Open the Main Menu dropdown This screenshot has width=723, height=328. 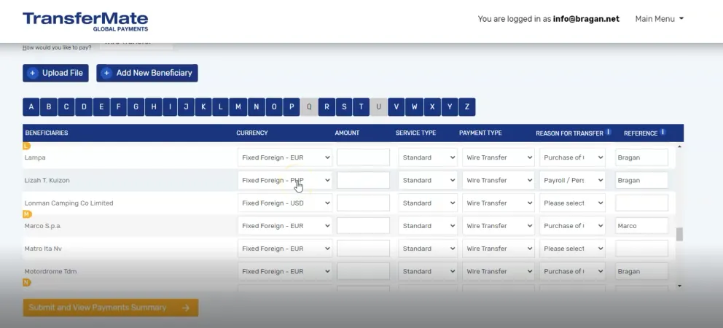pyautogui.click(x=660, y=19)
